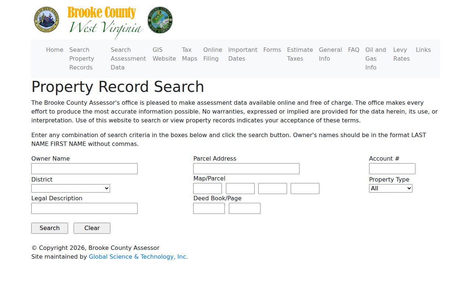
Task: Click the copyright Brooke County Assessor text
Action: (x=95, y=248)
